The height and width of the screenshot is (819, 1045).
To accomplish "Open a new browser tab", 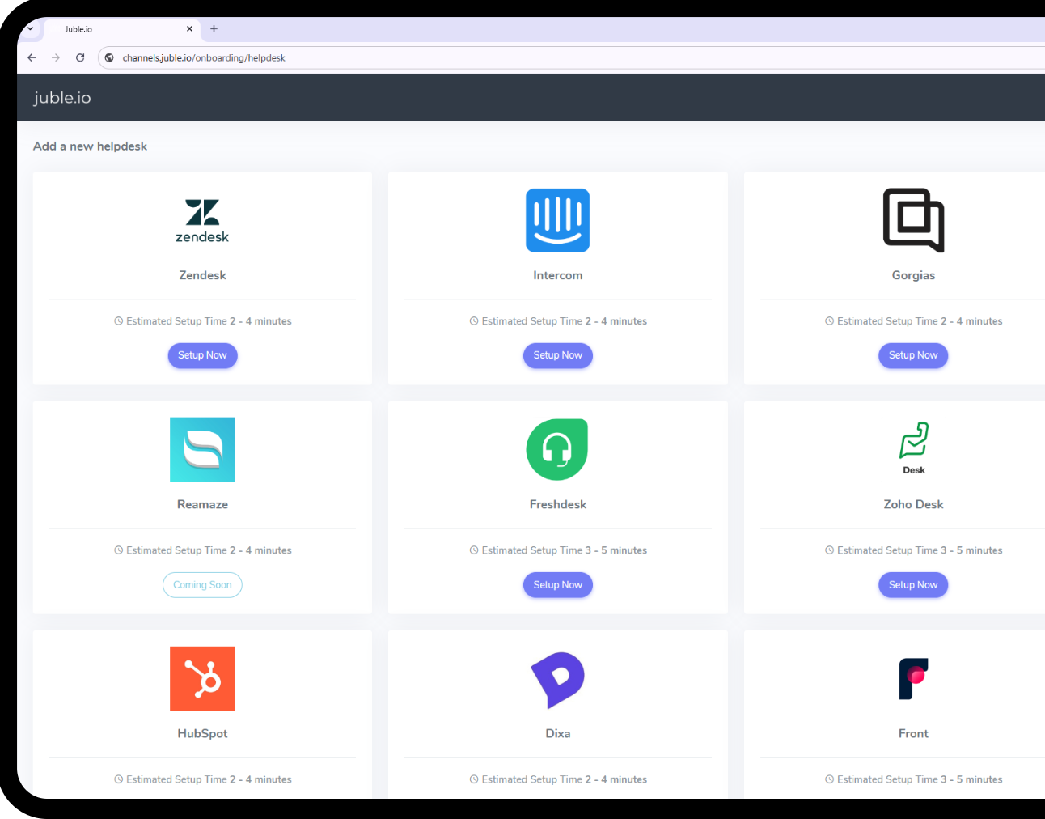I will pyautogui.click(x=214, y=28).
